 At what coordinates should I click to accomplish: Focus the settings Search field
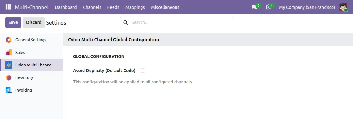(x=176, y=22)
